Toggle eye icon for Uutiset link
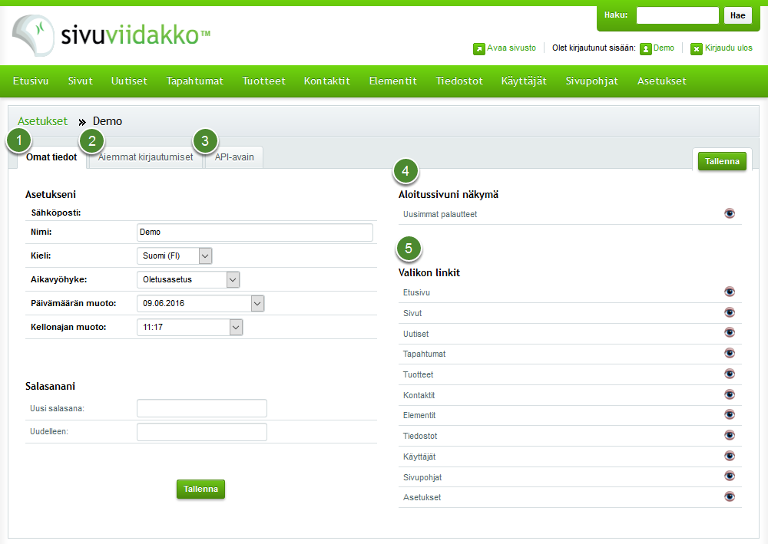The height and width of the screenshot is (544, 768). 730,333
